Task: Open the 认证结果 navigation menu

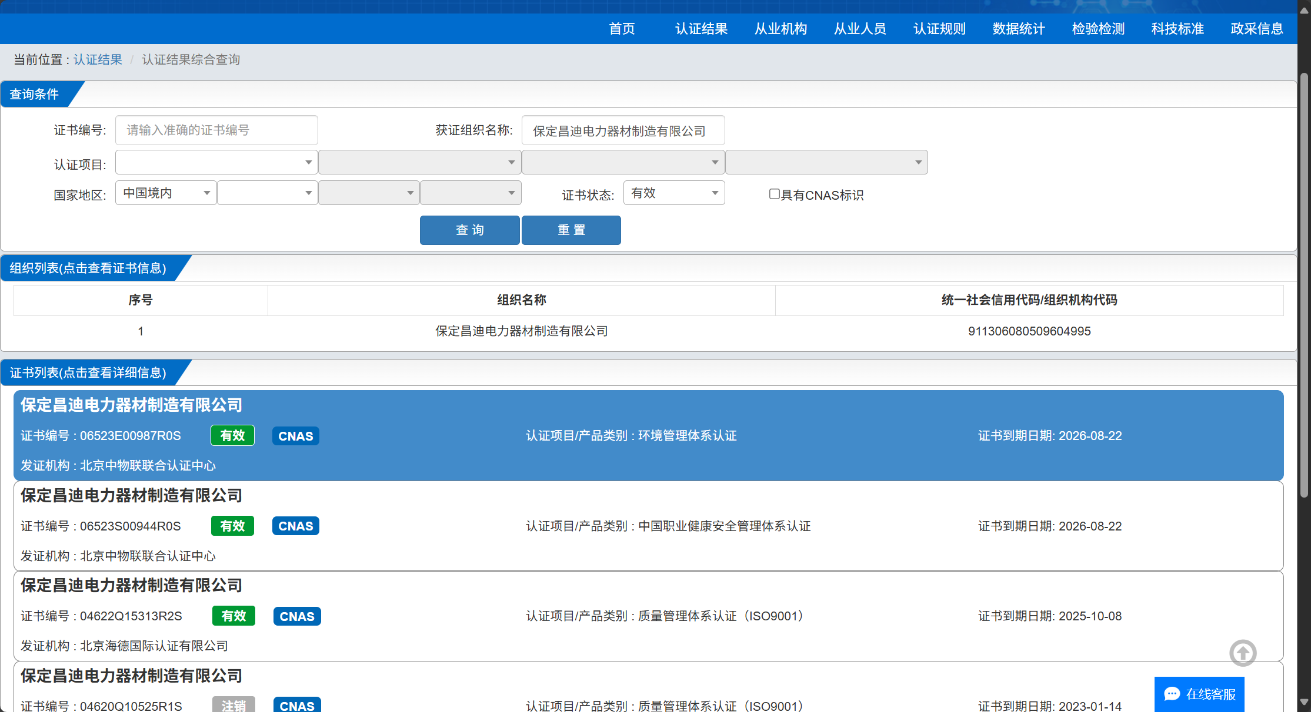Action: point(701,29)
